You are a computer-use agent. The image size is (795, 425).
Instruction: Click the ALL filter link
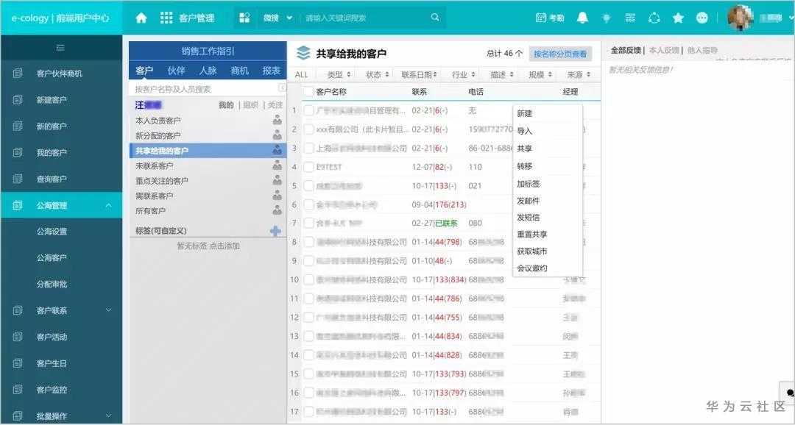tap(301, 74)
